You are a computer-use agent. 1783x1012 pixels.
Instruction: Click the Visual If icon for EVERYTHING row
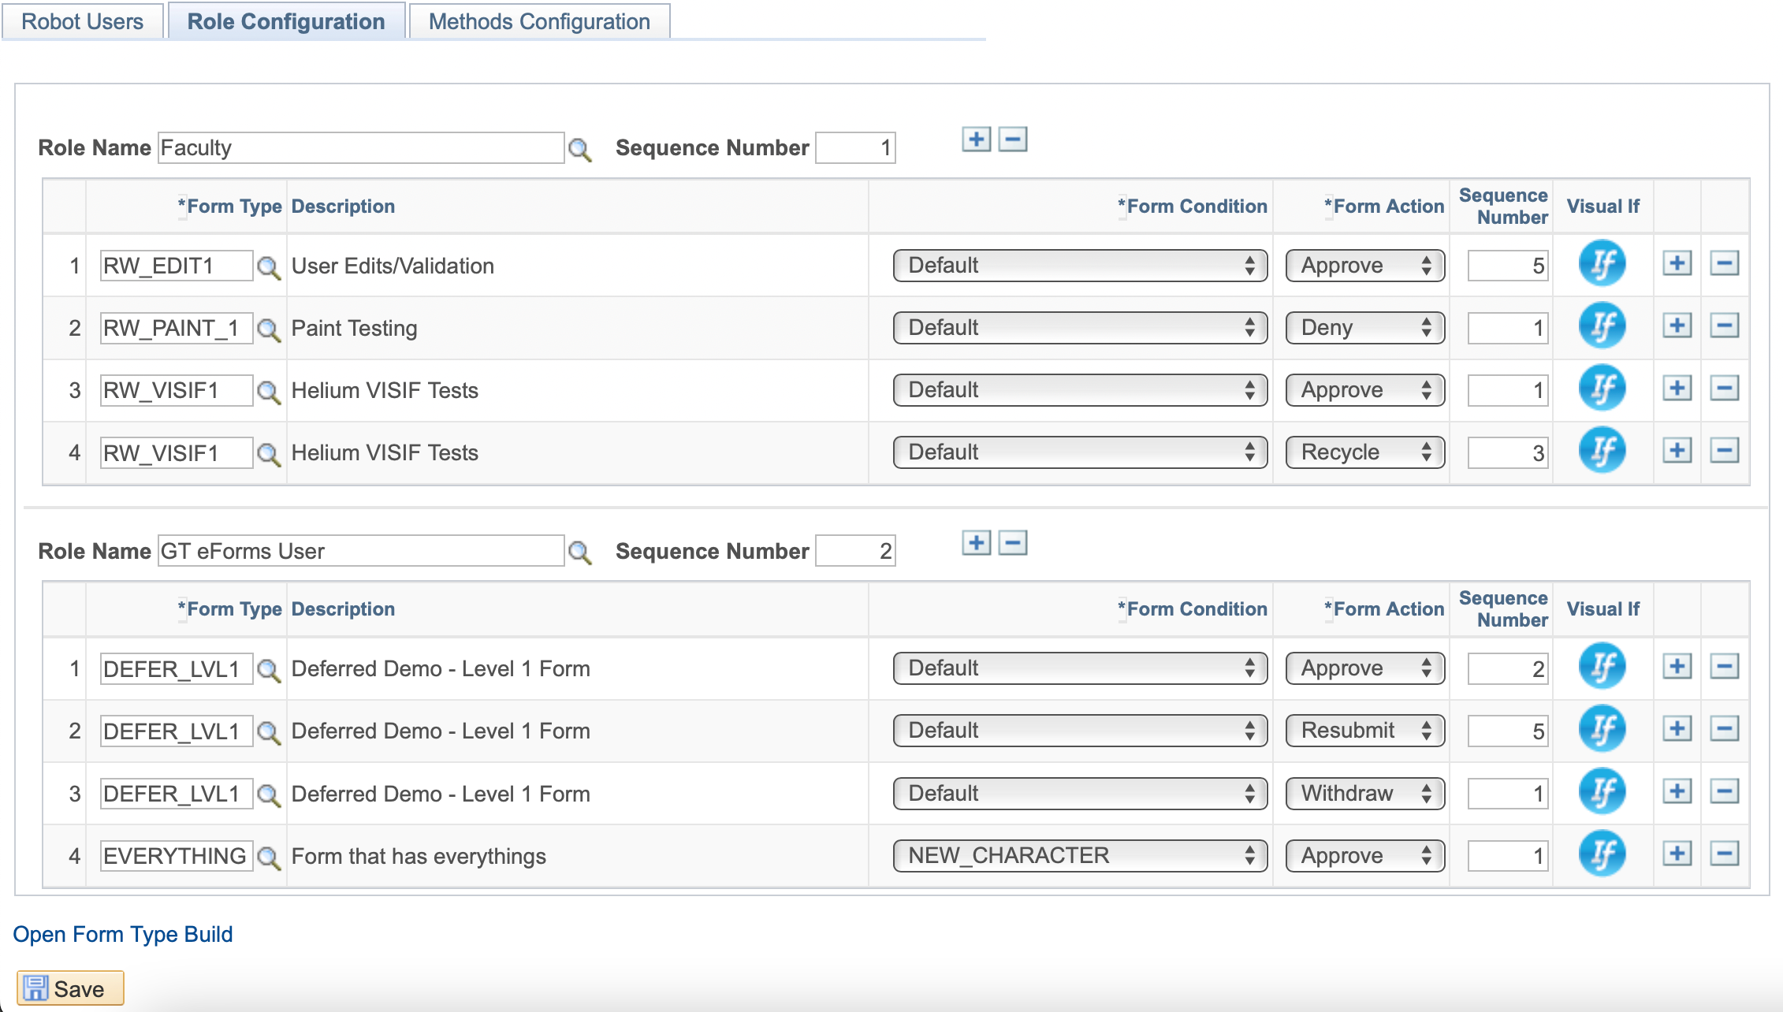(x=1601, y=855)
